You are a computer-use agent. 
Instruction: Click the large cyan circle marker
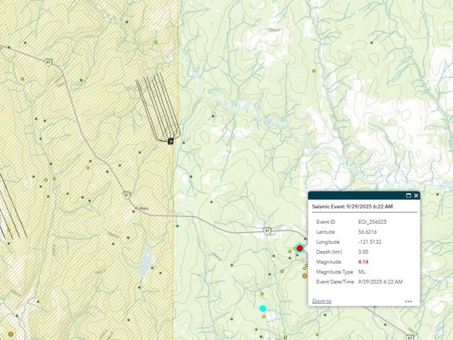[263, 308]
